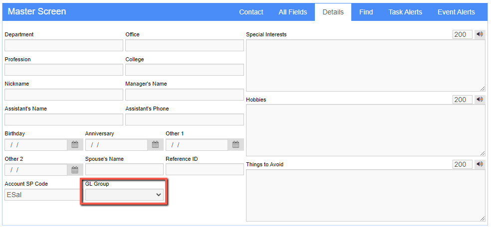Open the Anniversary calendar picker icon
491x227 pixels.
click(155, 145)
